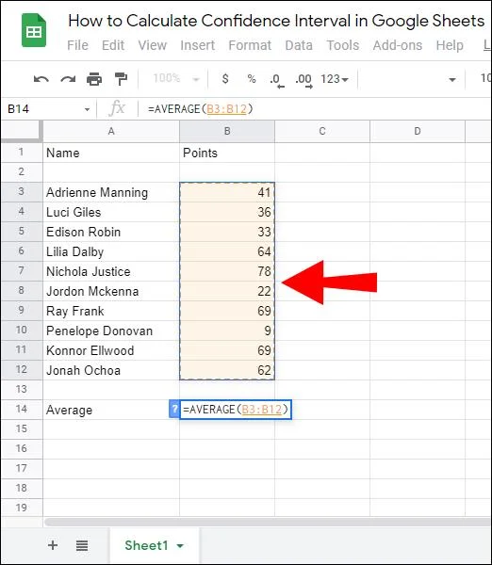
Task: Select the Edison Robin cell
Action: 111,232
